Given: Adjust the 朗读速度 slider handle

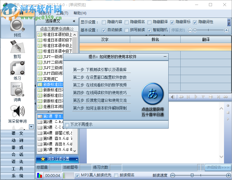Looking at the screenshot, I should coord(192,175).
